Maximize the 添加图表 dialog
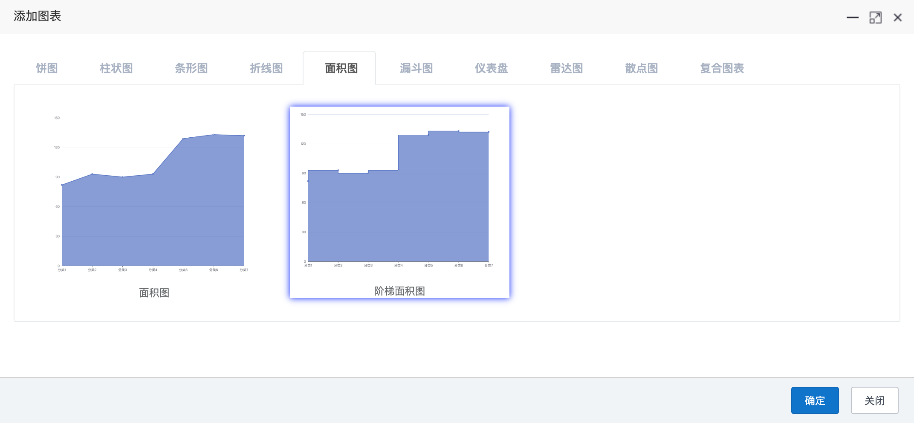The width and height of the screenshot is (914, 423). [x=875, y=17]
